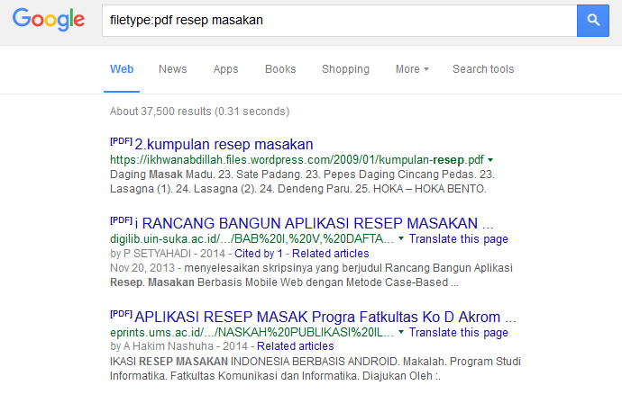Open Related articles for A Hakim Nashuha result
This screenshot has width=622, height=403.
point(295,346)
